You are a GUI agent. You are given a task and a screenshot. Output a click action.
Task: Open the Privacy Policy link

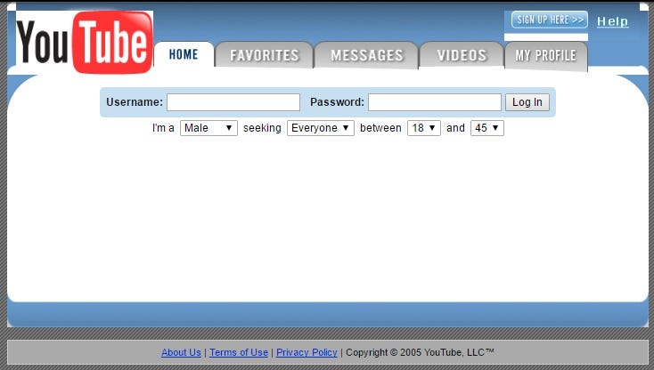coord(307,352)
